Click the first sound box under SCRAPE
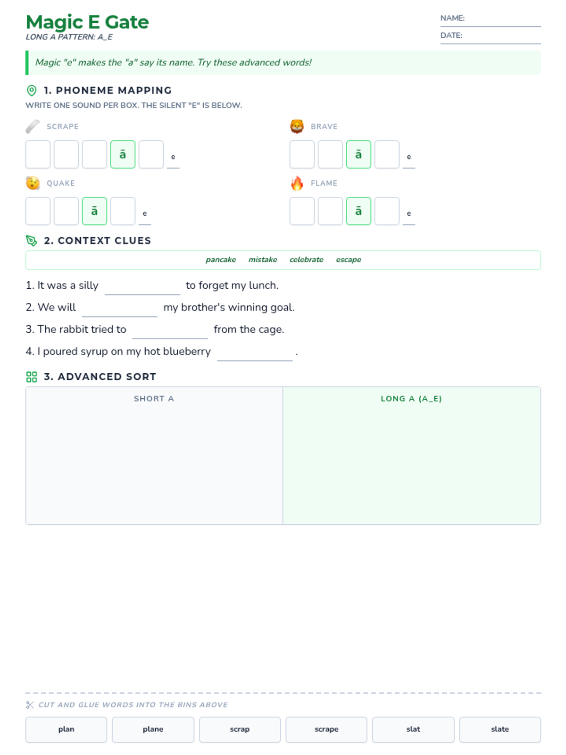The width and height of the screenshot is (566, 755). pyautogui.click(x=38, y=154)
